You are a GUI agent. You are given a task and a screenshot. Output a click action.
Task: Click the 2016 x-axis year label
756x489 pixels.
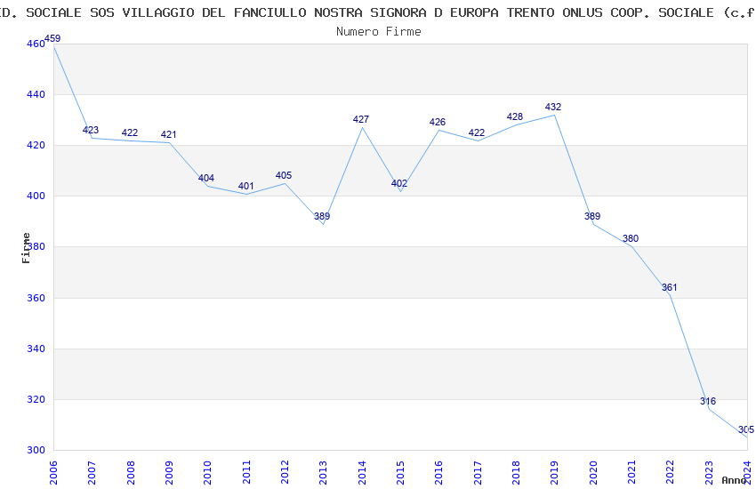click(x=438, y=473)
